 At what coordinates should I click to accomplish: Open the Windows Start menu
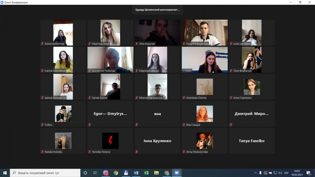point(5,173)
